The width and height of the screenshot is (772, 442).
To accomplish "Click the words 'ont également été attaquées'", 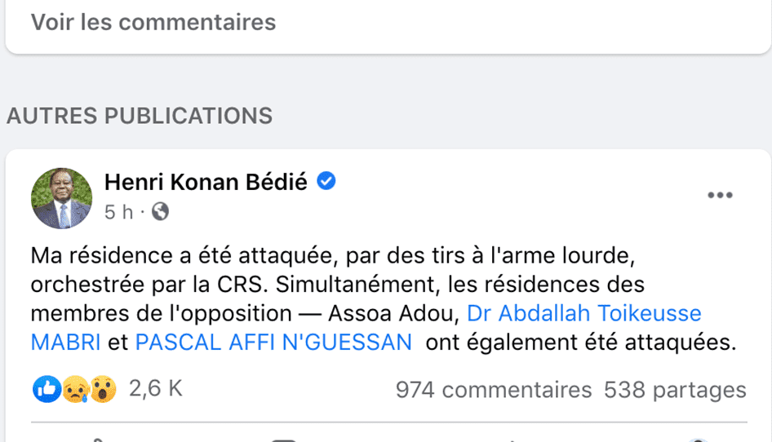I will click(x=580, y=343).
